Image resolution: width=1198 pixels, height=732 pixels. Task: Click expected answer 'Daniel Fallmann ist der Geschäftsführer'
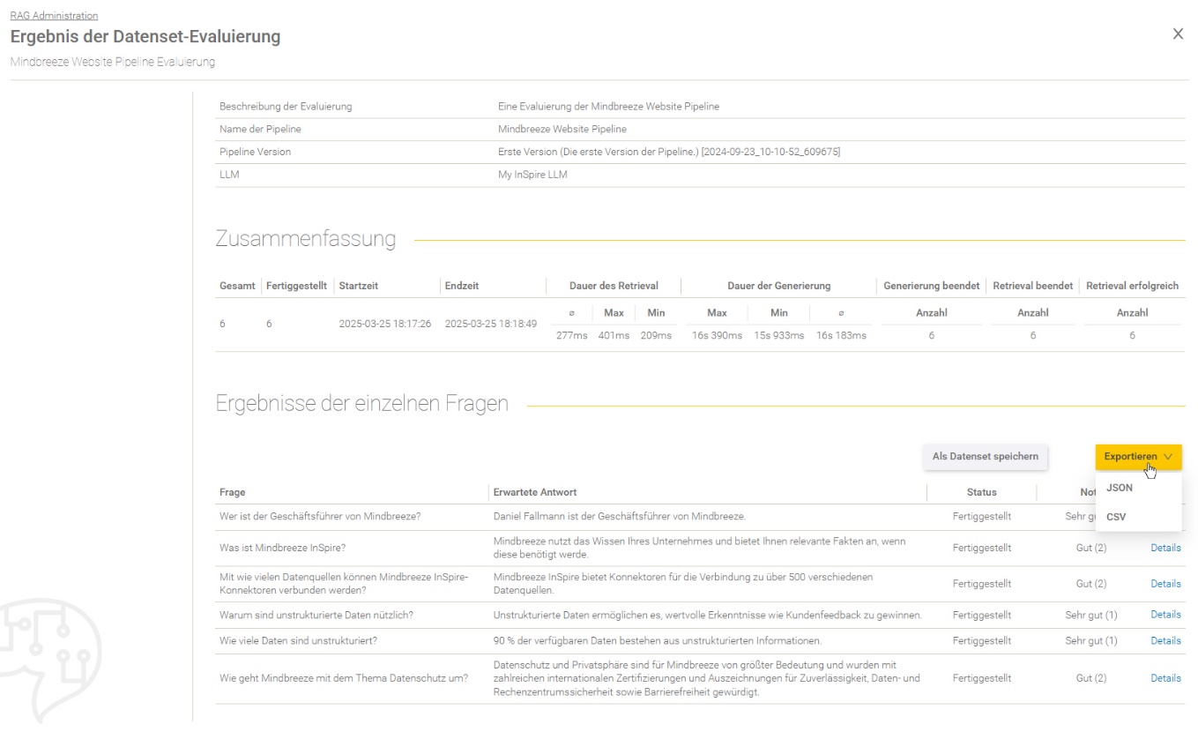coord(620,516)
